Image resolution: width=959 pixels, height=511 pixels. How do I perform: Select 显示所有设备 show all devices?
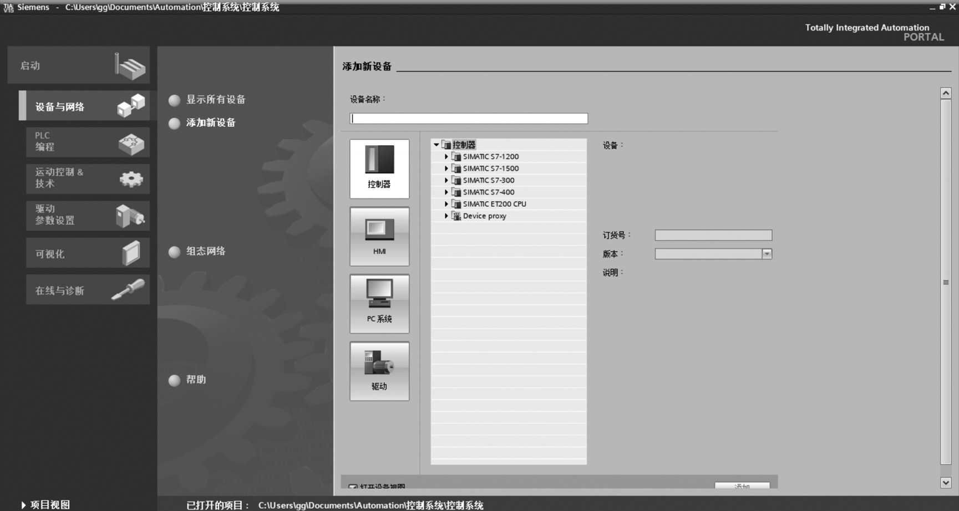click(207, 100)
